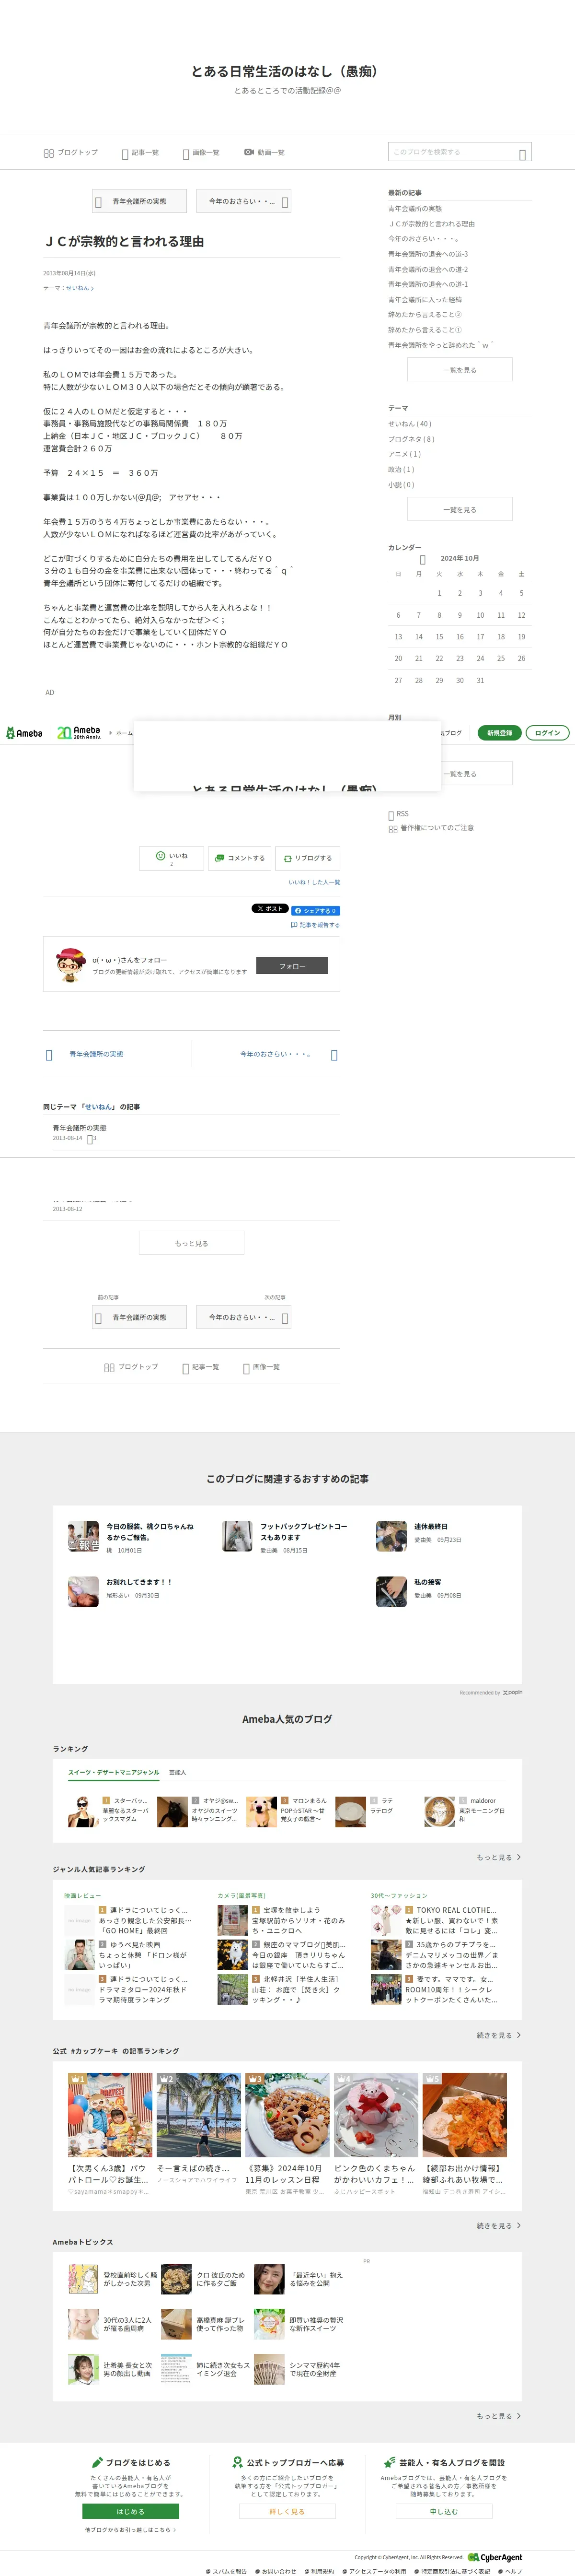Open sidebar article ＪＣが宗教的と言われる理由

[x=431, y=224]
